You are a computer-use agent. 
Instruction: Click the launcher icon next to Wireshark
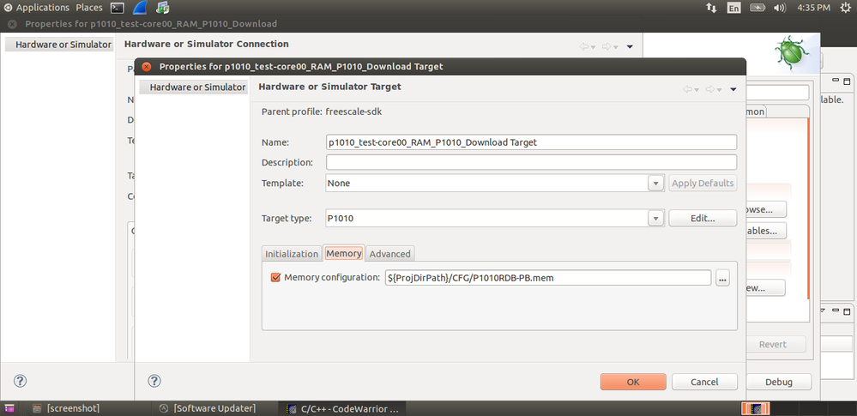(x=162, y=8)
